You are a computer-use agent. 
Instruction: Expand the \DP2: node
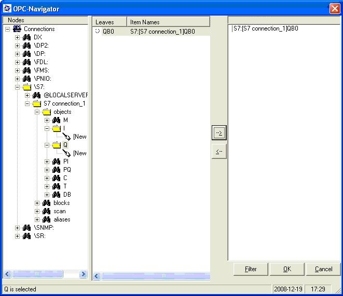(x=17, y=46)
